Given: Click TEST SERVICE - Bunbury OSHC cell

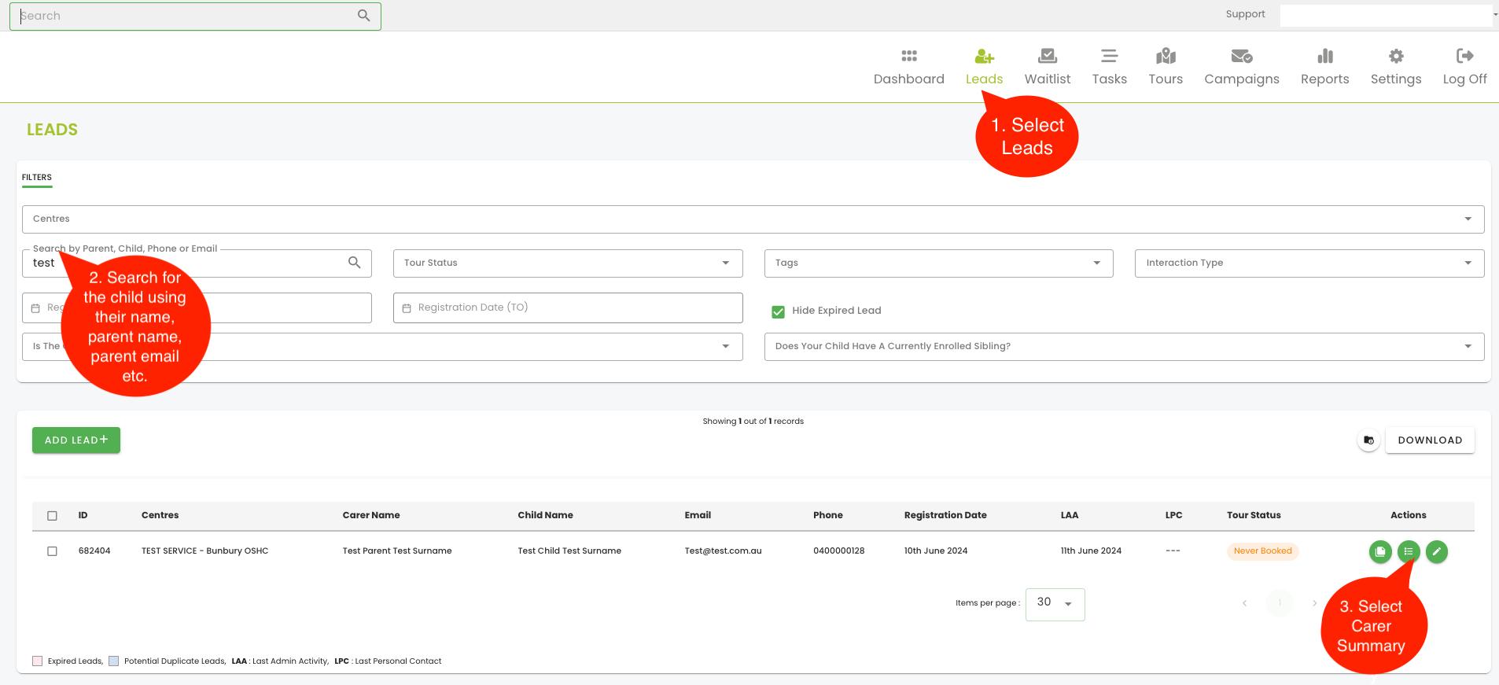Looking at the screenshot, I should tap(204, 551).
